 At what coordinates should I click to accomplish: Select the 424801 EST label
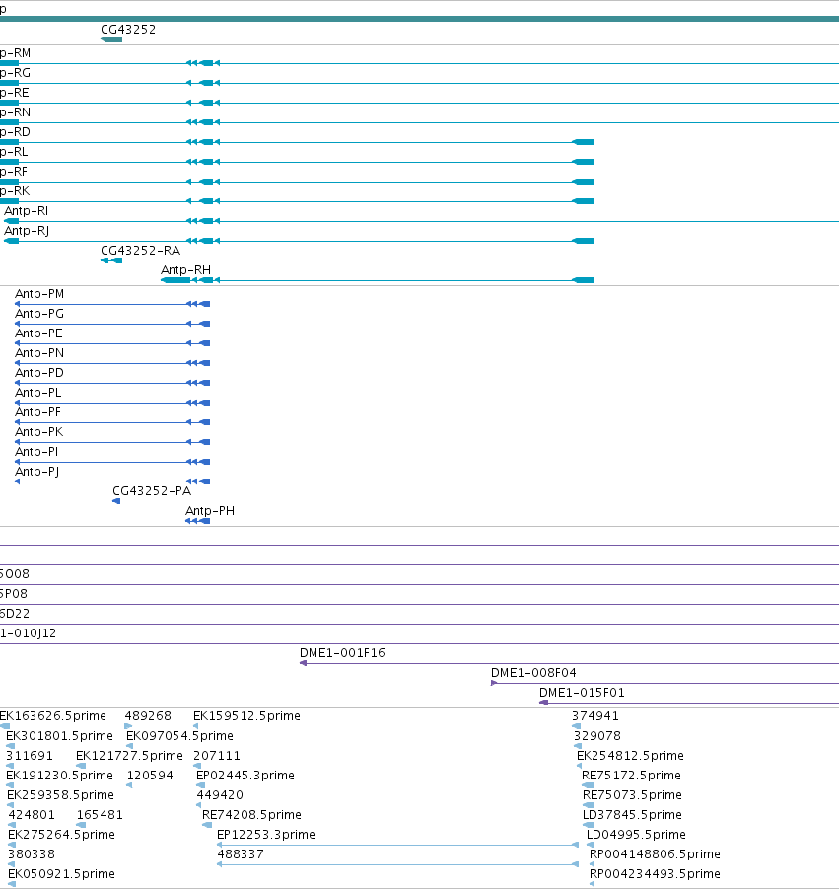[x=32, y=815]
